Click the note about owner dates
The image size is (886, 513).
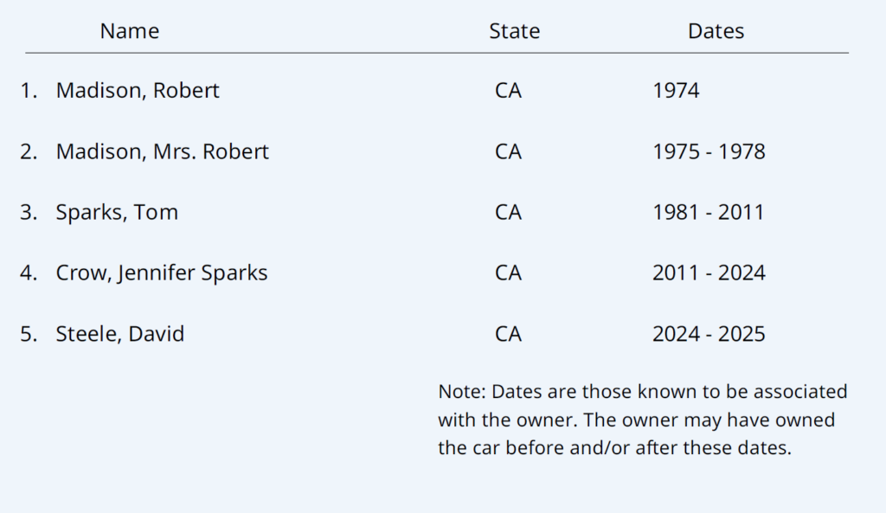coord(642,420)
